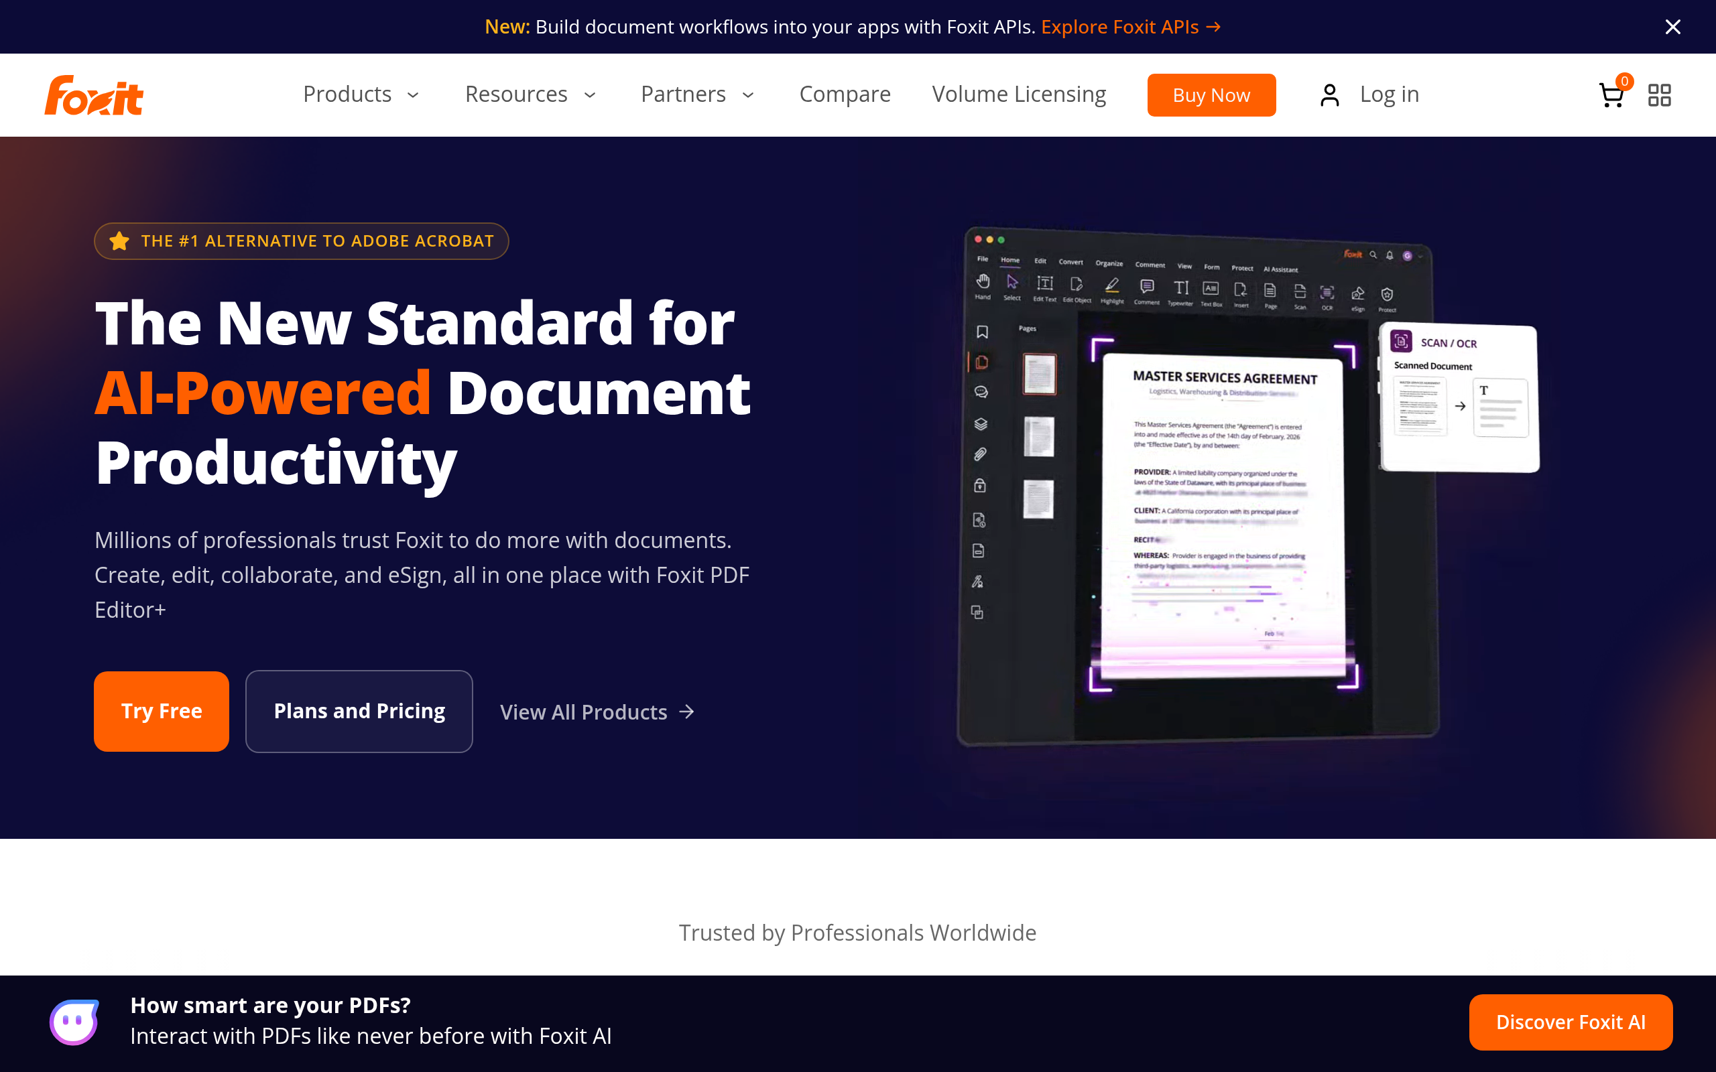Click the Discover Foxit AI button
The image size is (1716, 1072).
[x=1571, y=1022]
